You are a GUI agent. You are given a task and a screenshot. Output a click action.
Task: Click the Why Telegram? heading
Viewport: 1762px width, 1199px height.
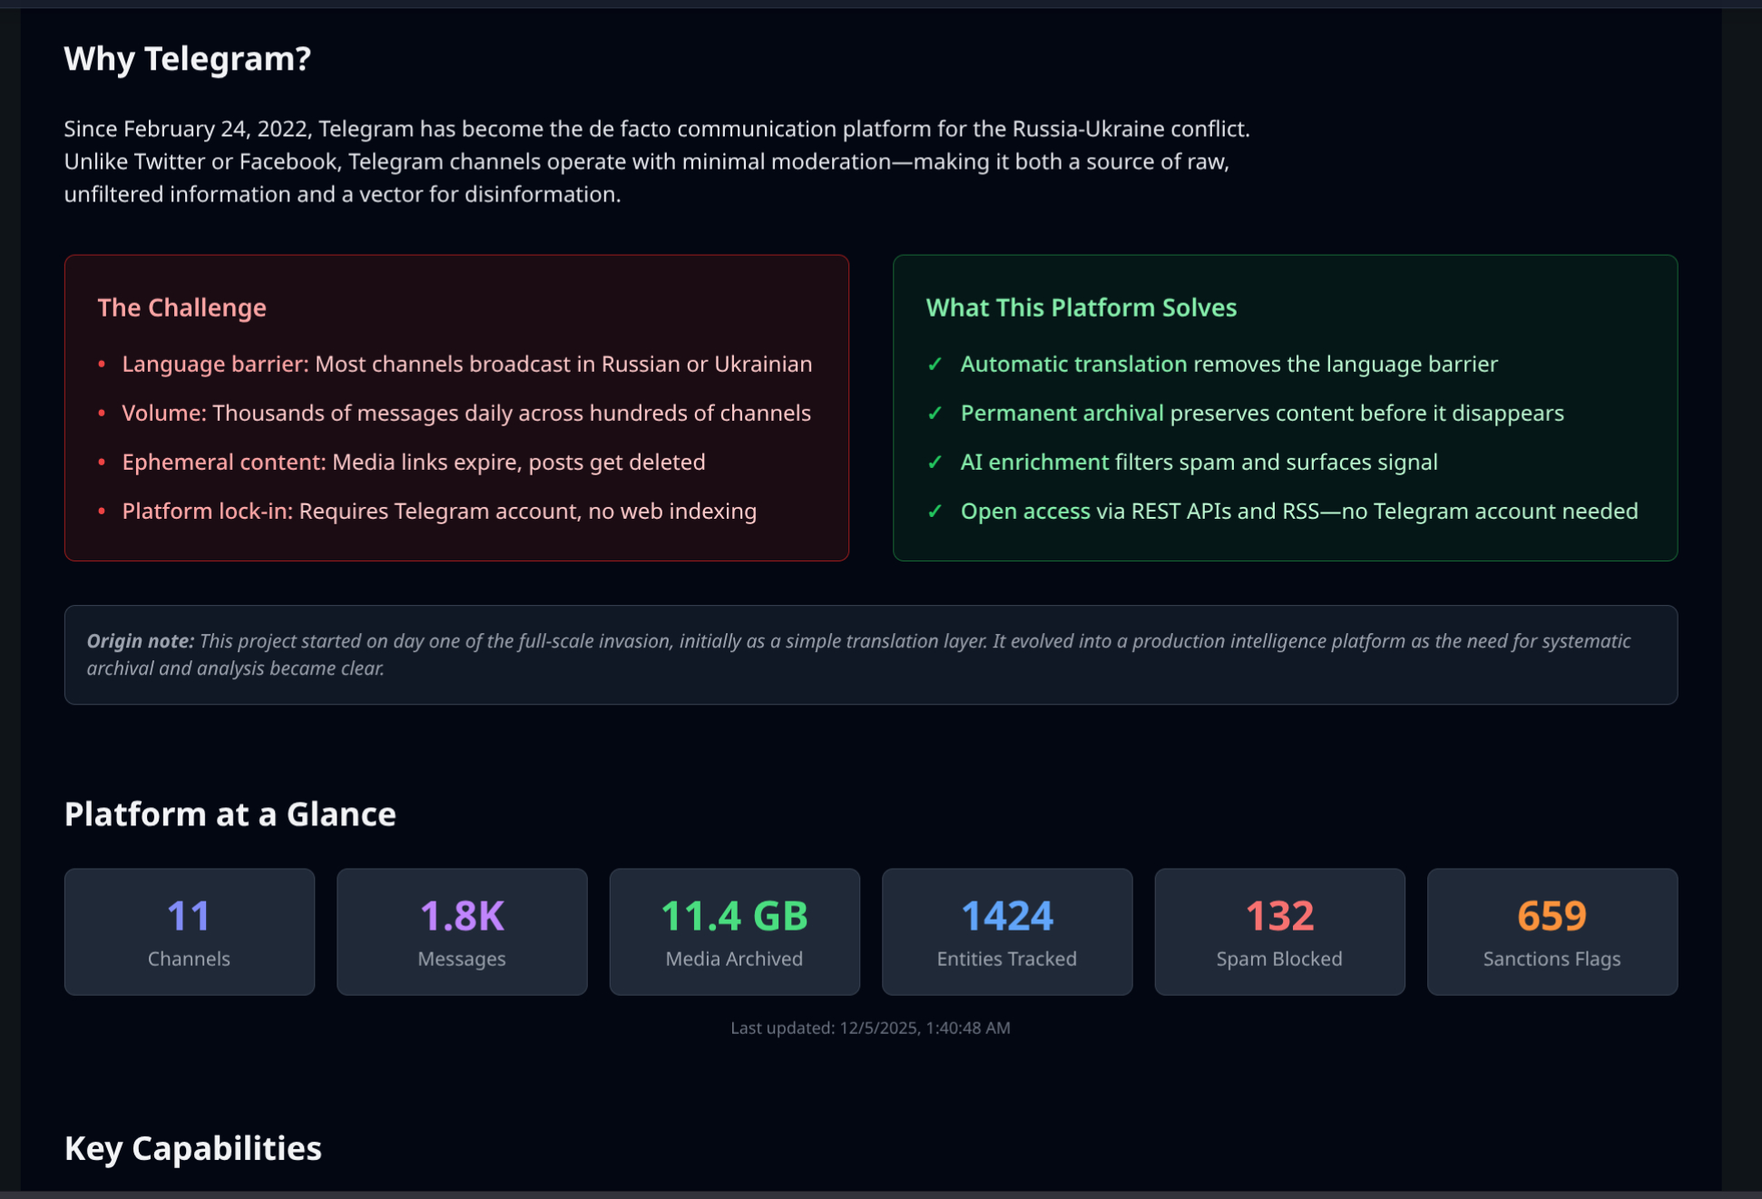coord(188,59)
